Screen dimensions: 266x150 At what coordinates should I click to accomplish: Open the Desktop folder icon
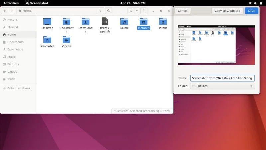click(47, 22)
